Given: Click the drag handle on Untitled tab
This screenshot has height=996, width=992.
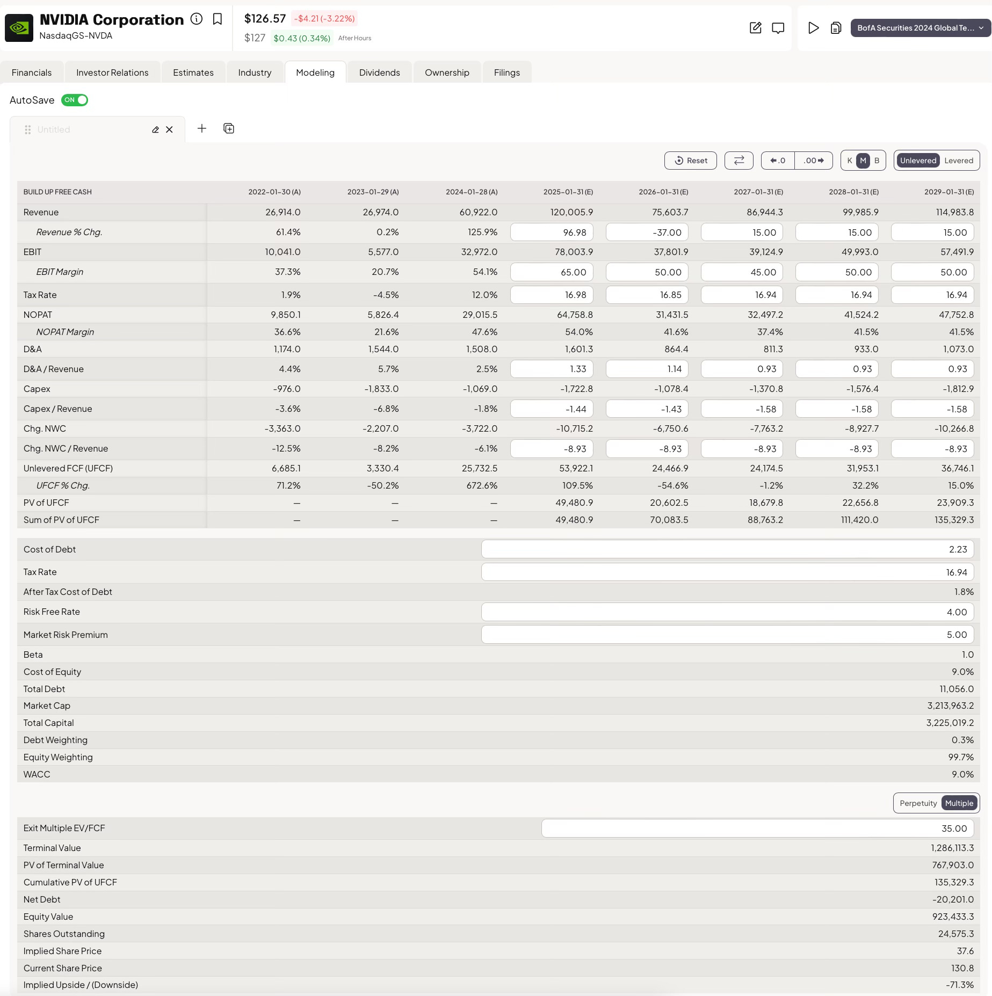Looking at the screenshot, I should click(x=28, y=129).
